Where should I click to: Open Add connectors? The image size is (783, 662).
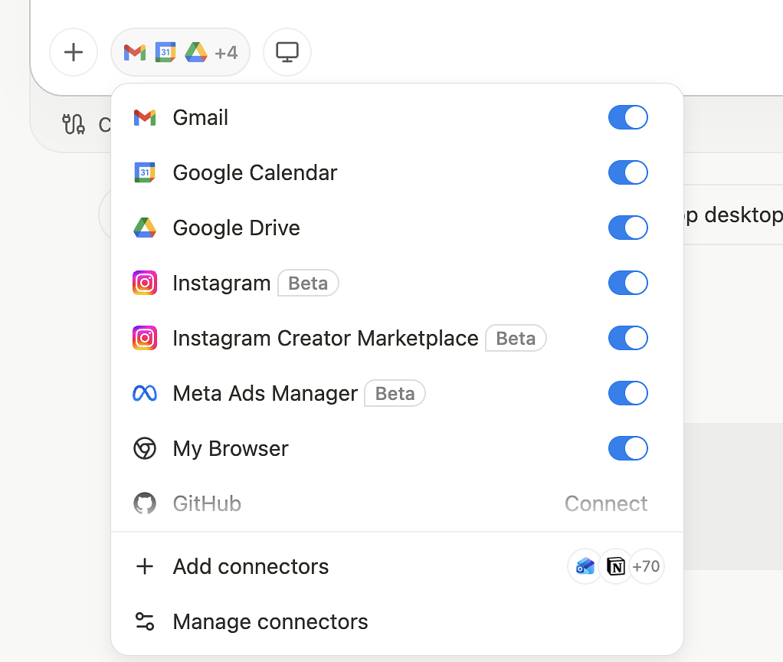[x=397, y=567]
